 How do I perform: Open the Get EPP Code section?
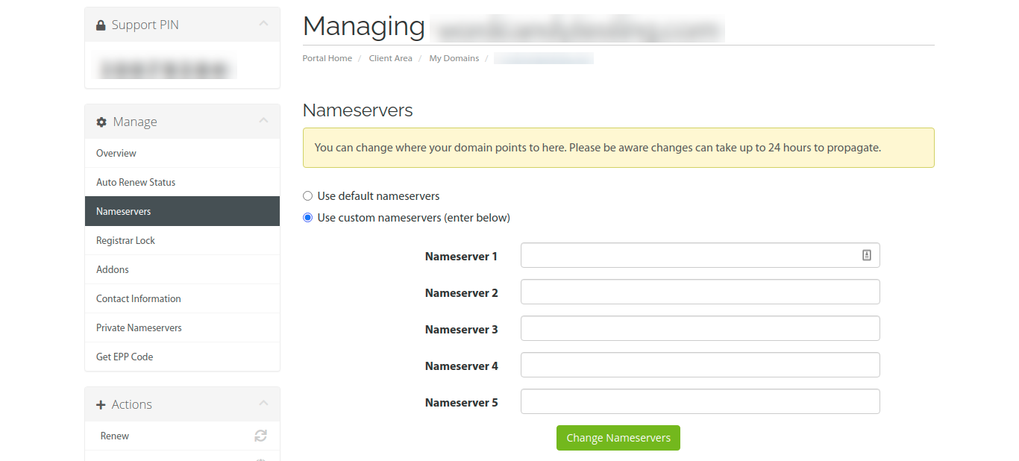(124, 357)
